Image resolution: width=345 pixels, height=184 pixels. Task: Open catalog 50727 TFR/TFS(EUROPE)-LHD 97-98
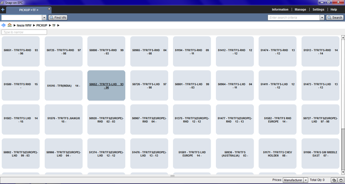[x=320, y=120]
